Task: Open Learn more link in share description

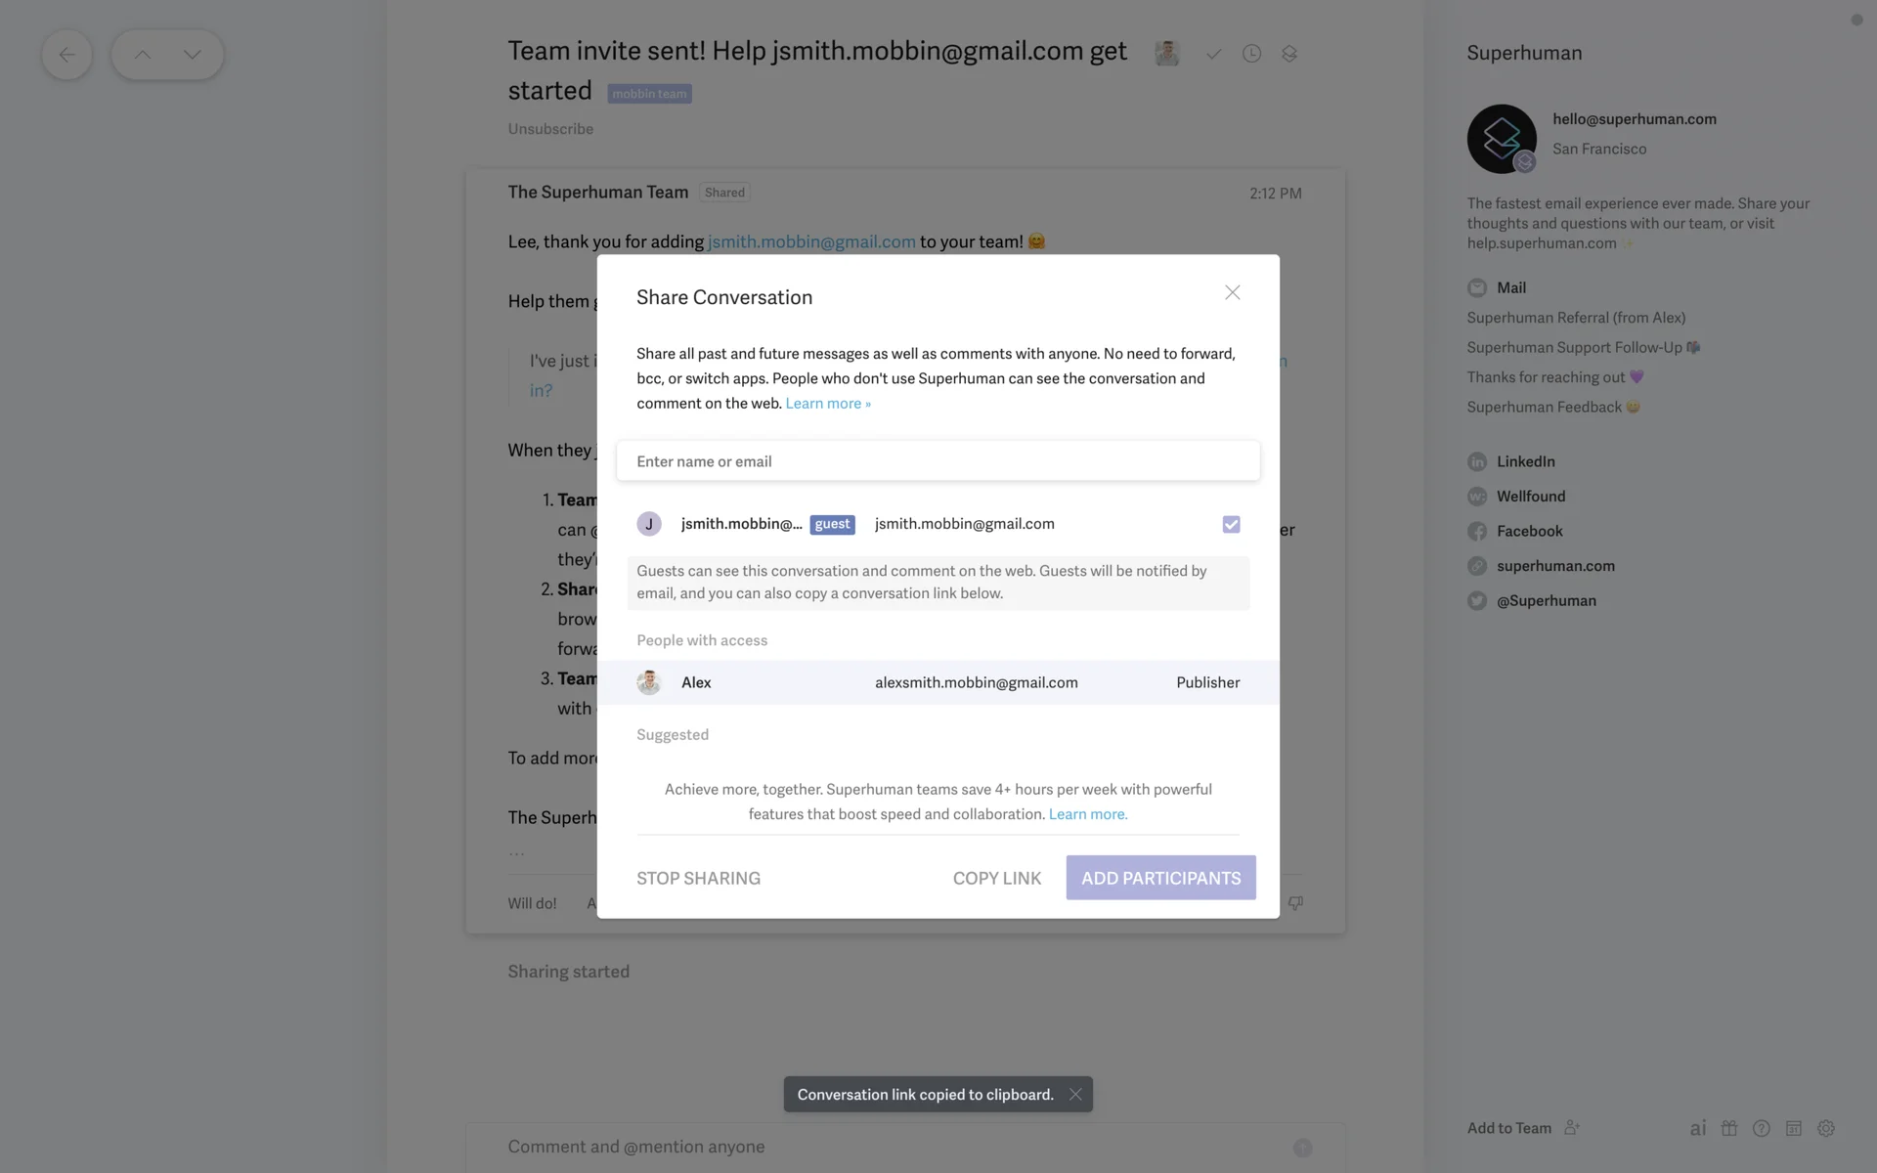Action: (827, 404)
